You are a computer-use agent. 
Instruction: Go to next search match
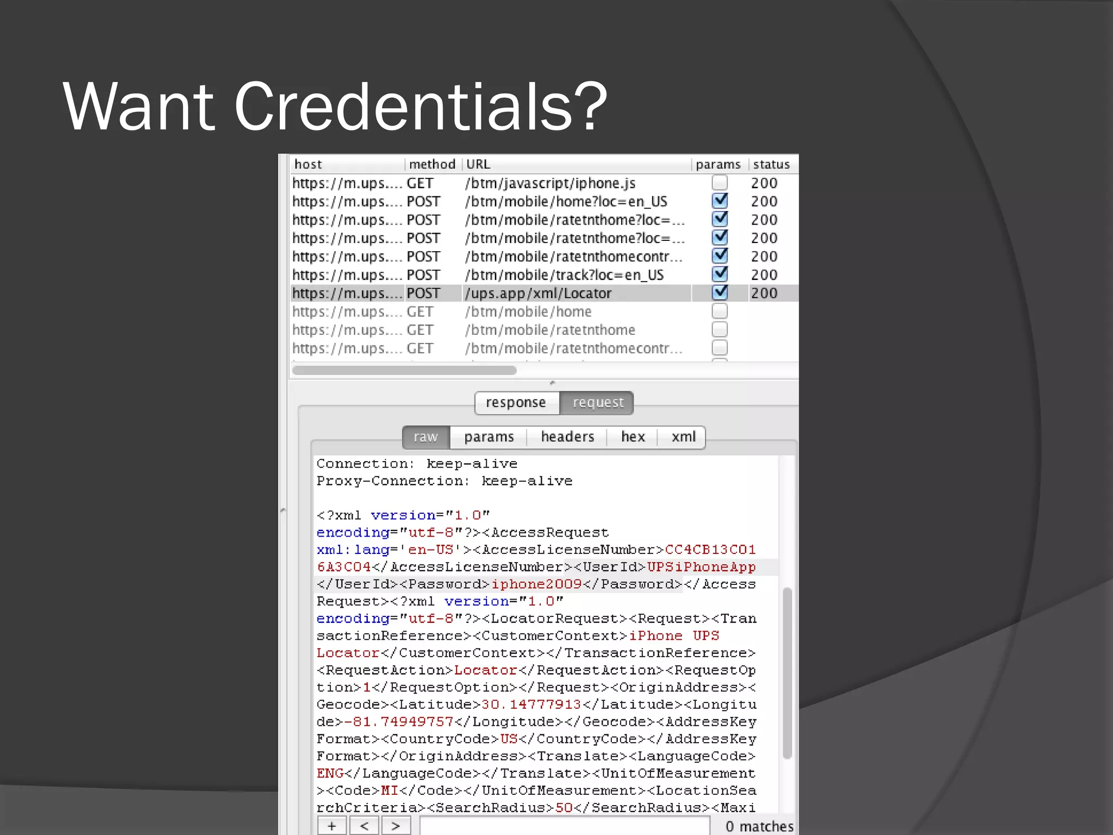[x=396, y=826]
